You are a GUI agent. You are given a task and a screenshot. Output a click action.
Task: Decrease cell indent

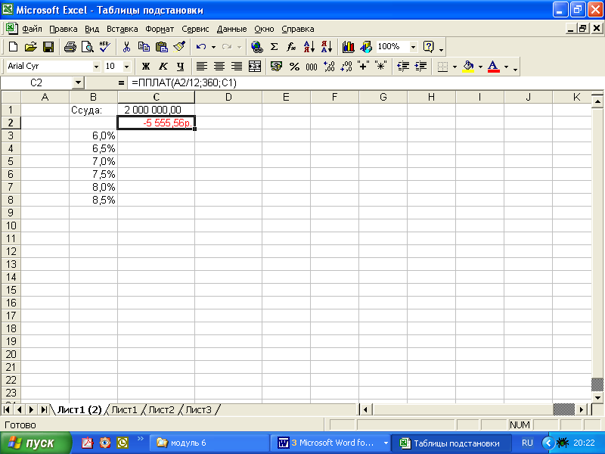403,67
